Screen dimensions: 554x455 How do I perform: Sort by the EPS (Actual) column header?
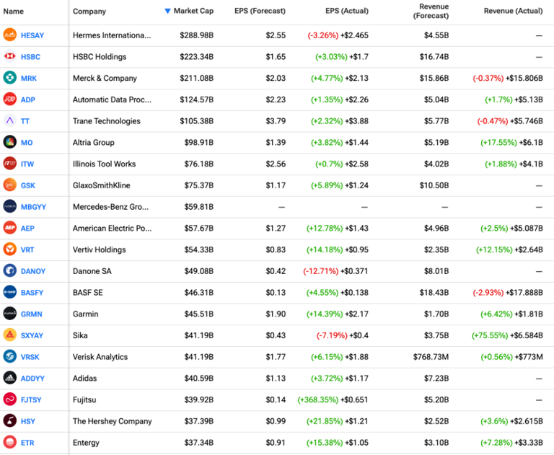point(347,11)
